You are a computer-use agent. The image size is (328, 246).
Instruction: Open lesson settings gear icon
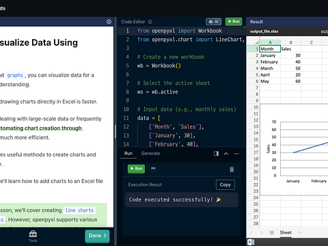coord(109,22)
